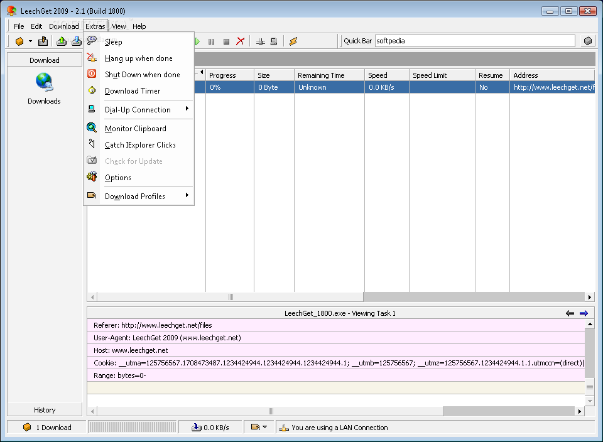
Task: Click the leechget.net address cell in download row
Action: 553,87
